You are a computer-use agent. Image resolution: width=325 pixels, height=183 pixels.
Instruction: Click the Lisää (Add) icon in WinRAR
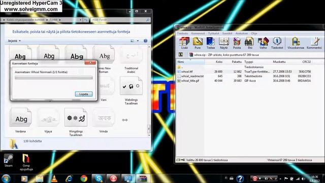tap(184, 43)
